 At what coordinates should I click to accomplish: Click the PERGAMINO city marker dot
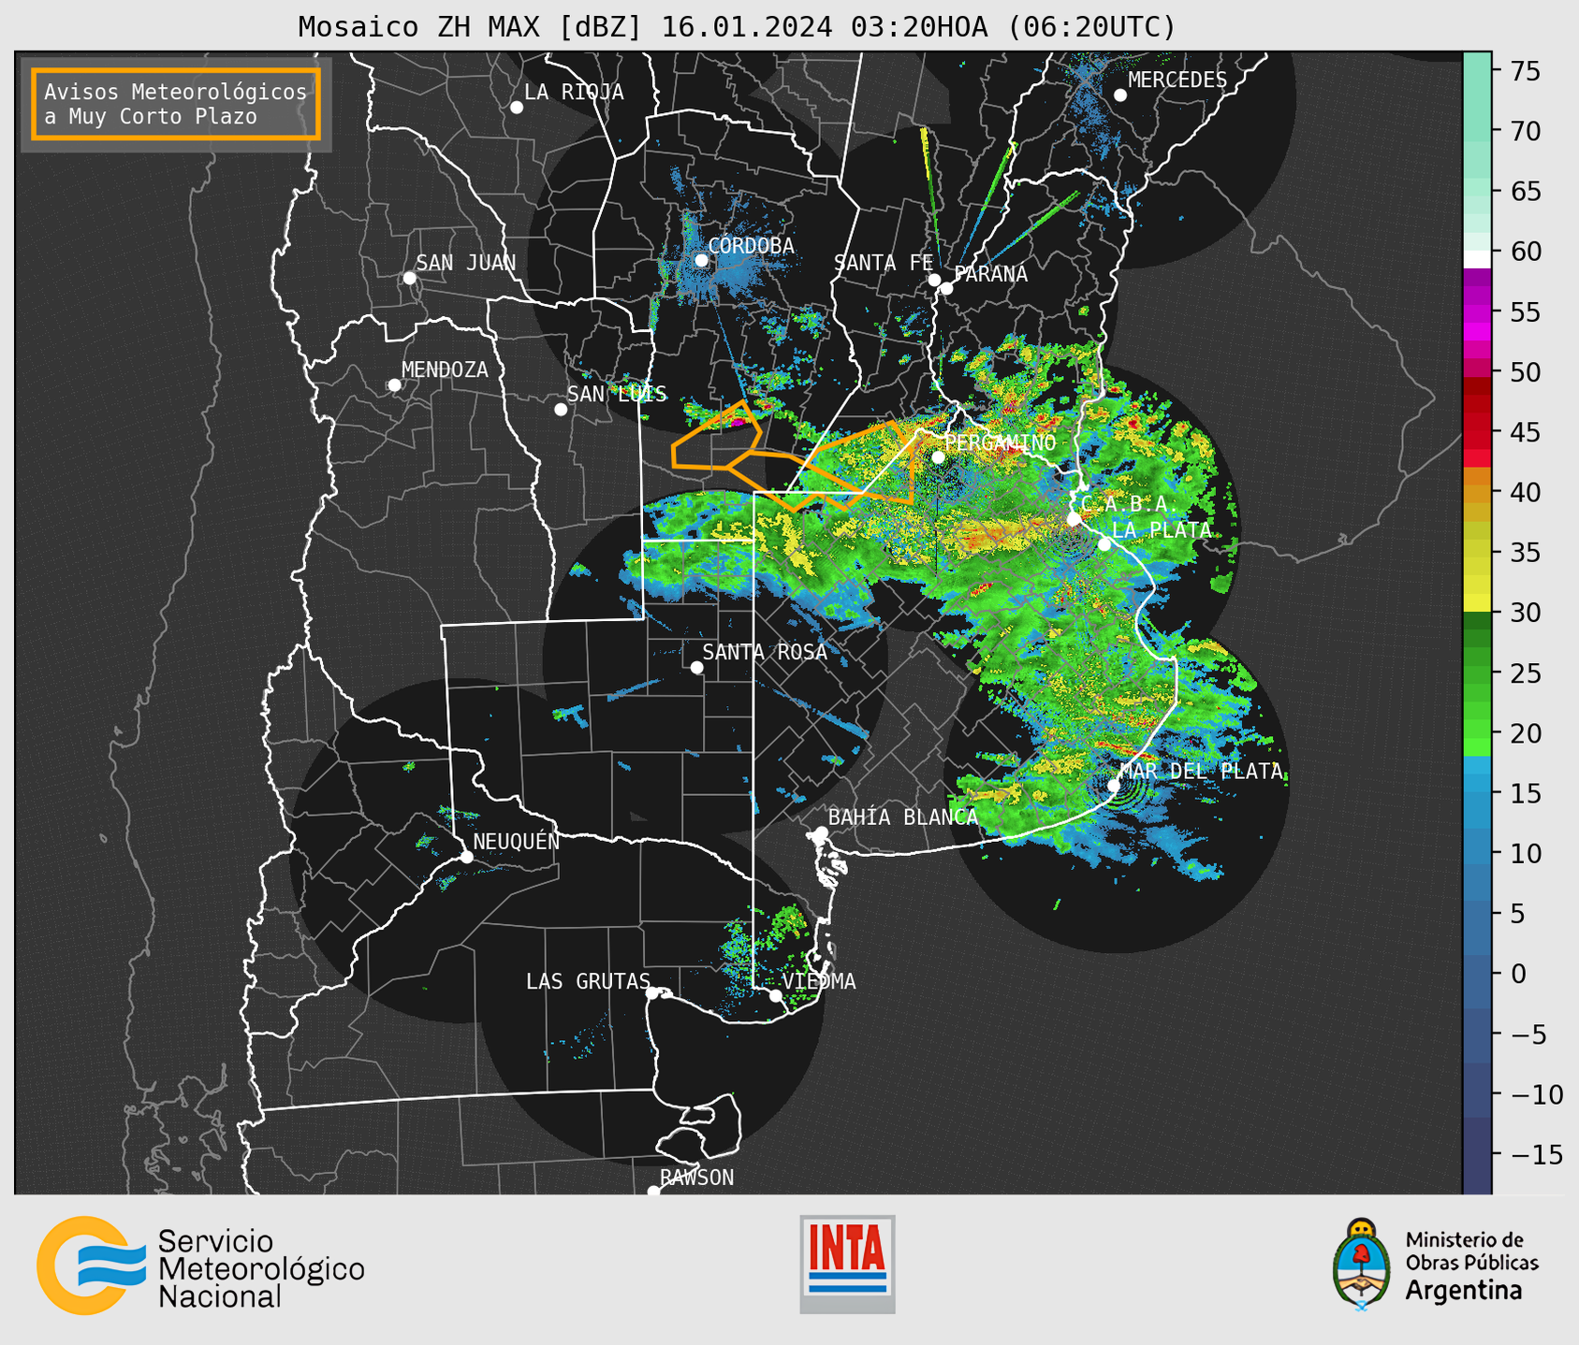click(x=938, y=457)
